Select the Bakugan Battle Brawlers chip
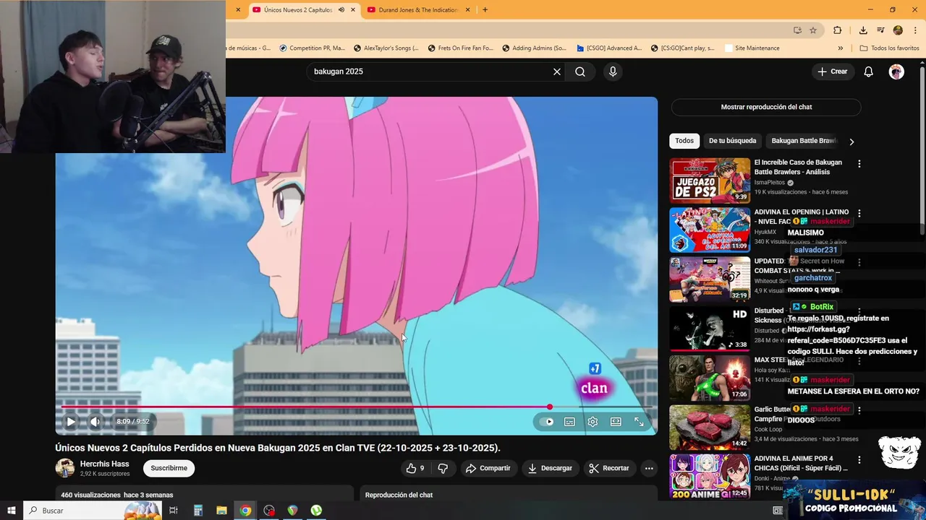Viewport: 926px width, 520px height. (804, 141)
